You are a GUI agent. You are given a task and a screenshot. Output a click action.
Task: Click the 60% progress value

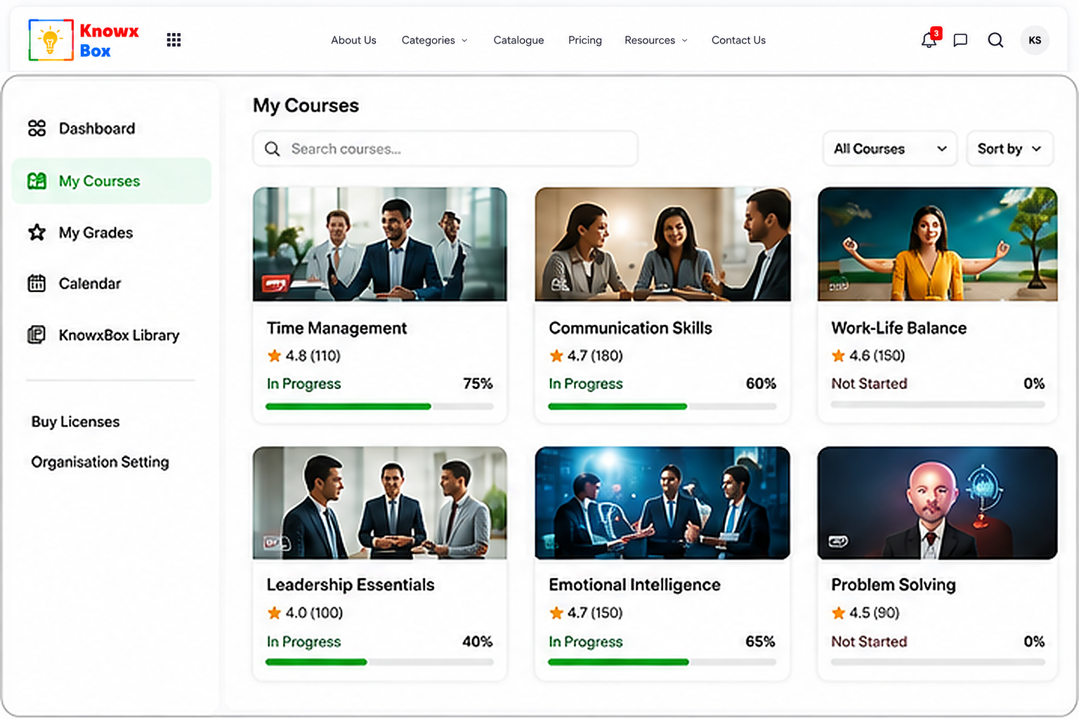pos(761,383)
